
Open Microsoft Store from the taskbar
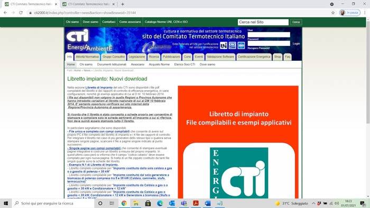click(148, 203)
